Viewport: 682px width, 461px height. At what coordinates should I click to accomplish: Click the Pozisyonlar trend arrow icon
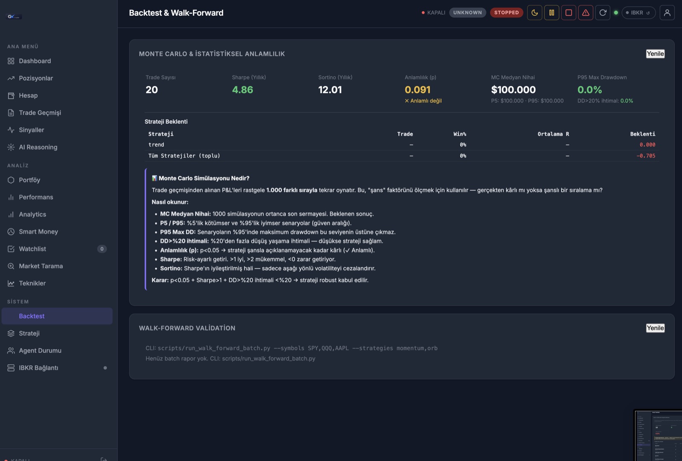click(11, 78)
